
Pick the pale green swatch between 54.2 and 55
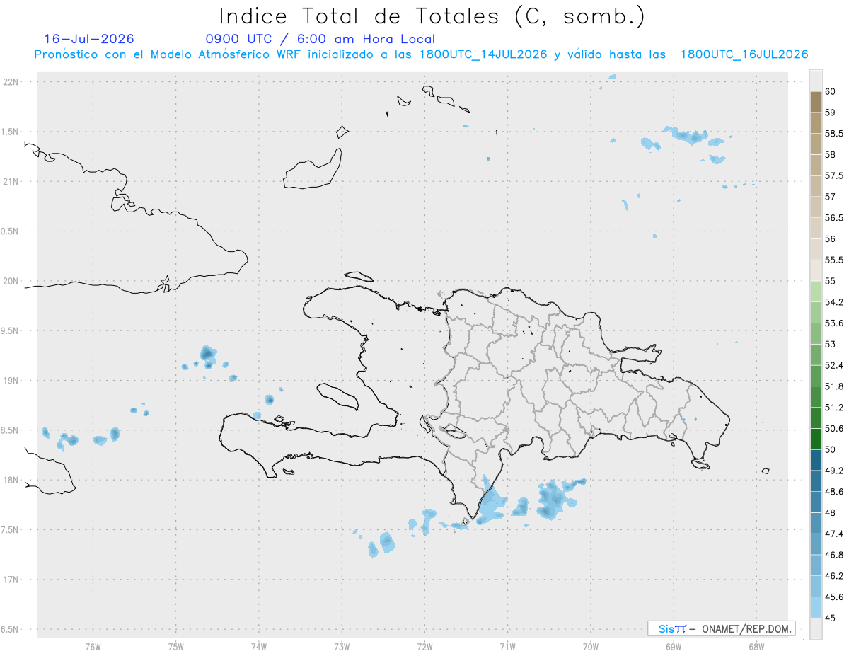[x=816, y=292]
